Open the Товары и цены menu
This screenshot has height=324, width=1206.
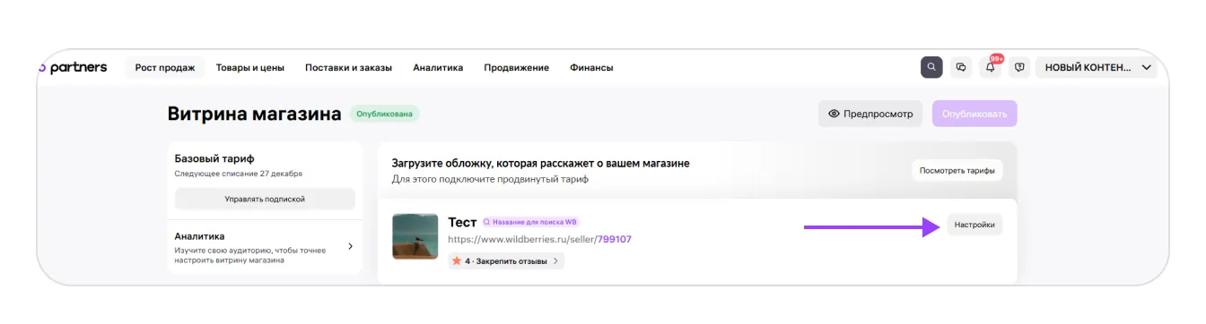pyautogui.click(x=250, y=67)
